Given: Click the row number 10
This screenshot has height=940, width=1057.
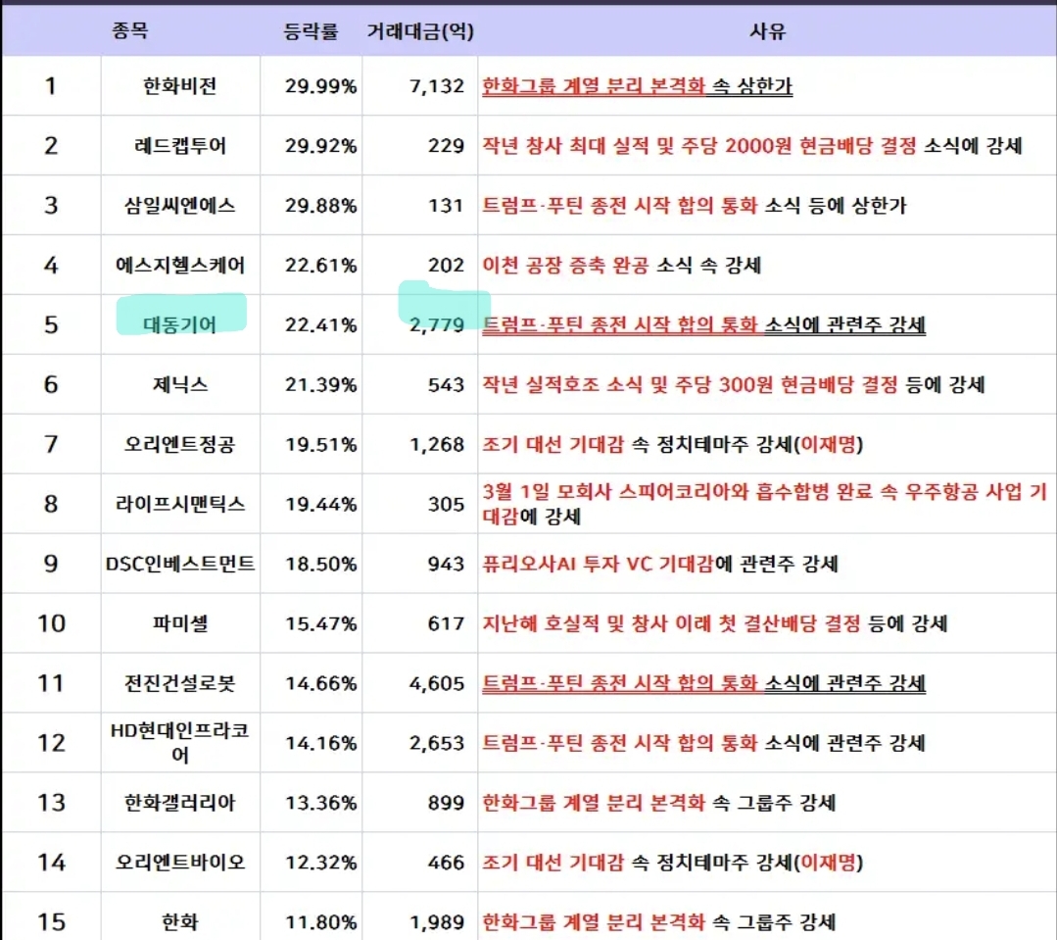Looking at the screenshot, I should 51,623.
